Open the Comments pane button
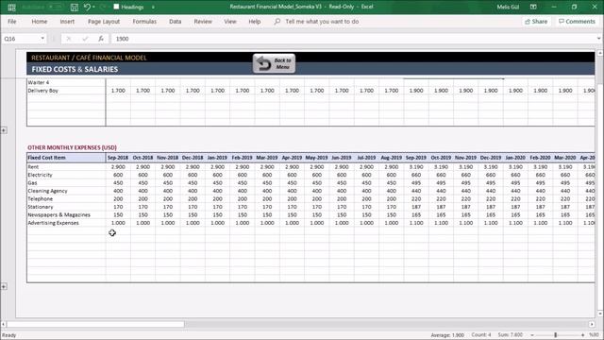 tap(577, 22)
